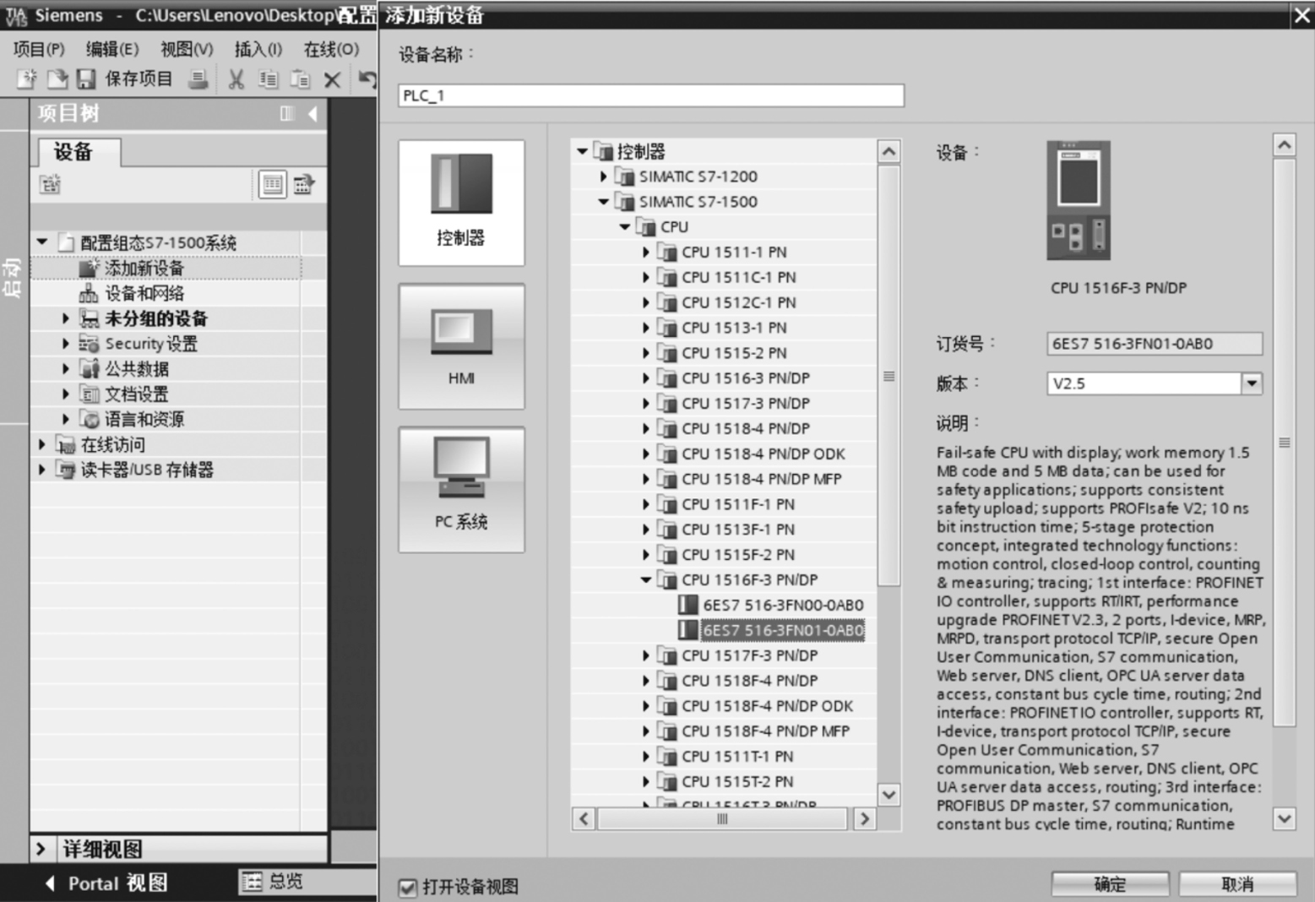Expand the 未分组的设备 tree node
Viewport: 1315px width, 902px height.
(x=65, y=318)
